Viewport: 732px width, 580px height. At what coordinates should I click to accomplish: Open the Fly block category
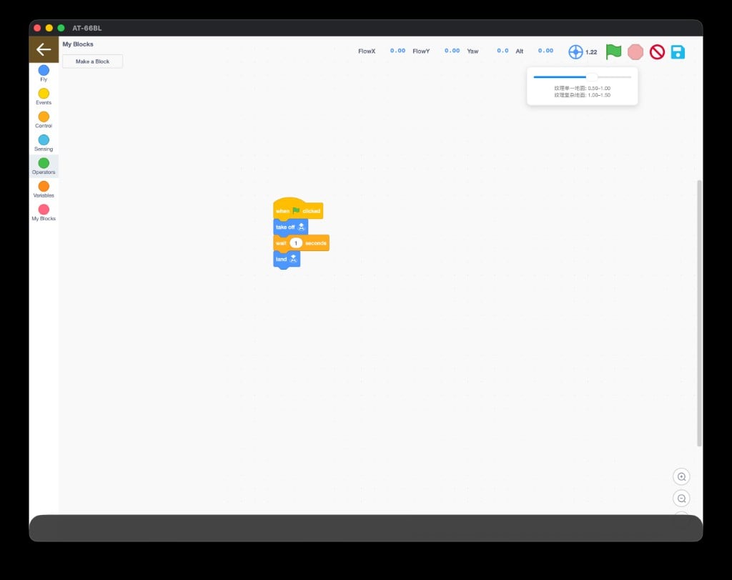(x=44, y=74)
